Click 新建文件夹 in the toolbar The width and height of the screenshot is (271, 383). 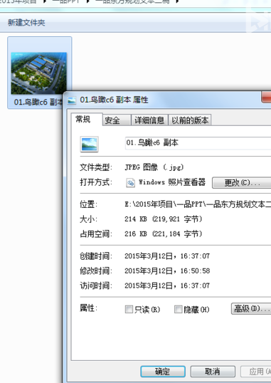(x=26, y=23)
